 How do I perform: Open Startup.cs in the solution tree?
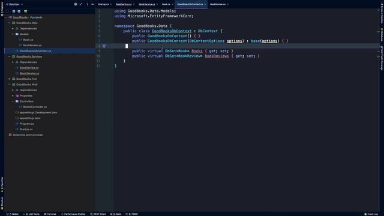26,130
